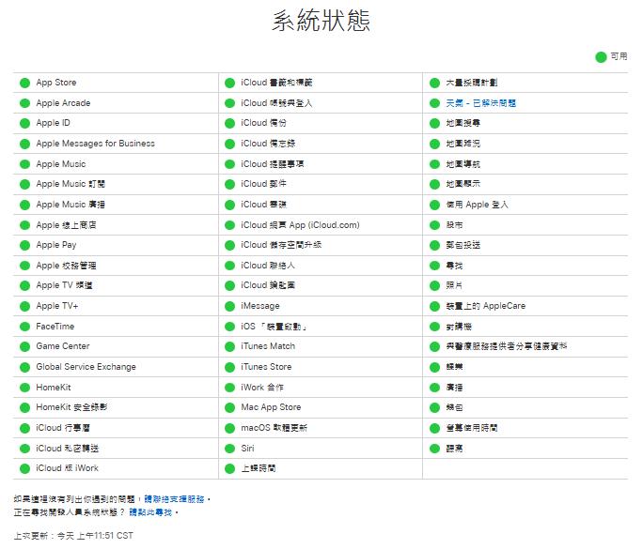Click the 郵包投送 label
Viewport: 643px width, 549px height.
(x=463, y=245)
